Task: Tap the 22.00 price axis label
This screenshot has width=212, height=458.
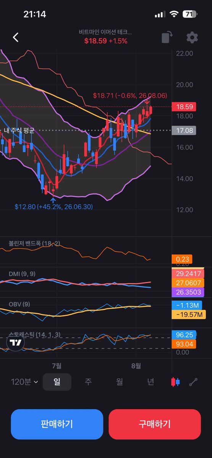Action: tap(184, 53)
